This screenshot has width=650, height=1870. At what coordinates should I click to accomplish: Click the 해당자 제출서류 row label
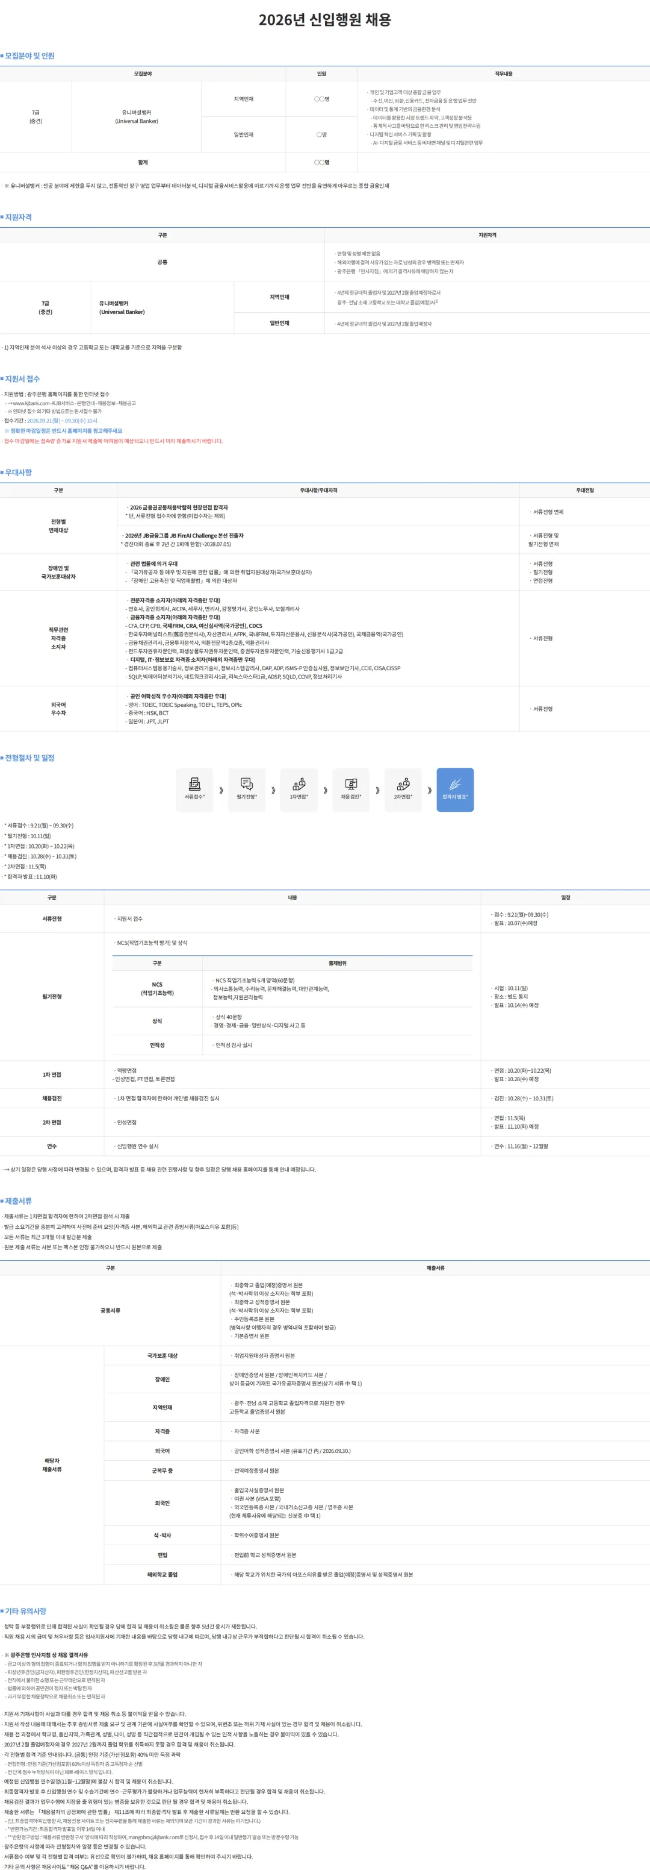52,1465
